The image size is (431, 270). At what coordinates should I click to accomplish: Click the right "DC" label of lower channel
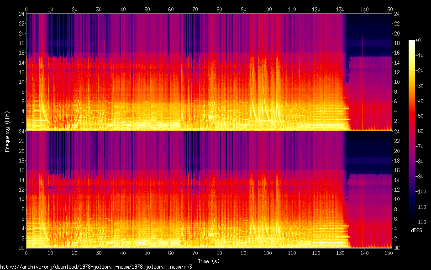(397, 248)
